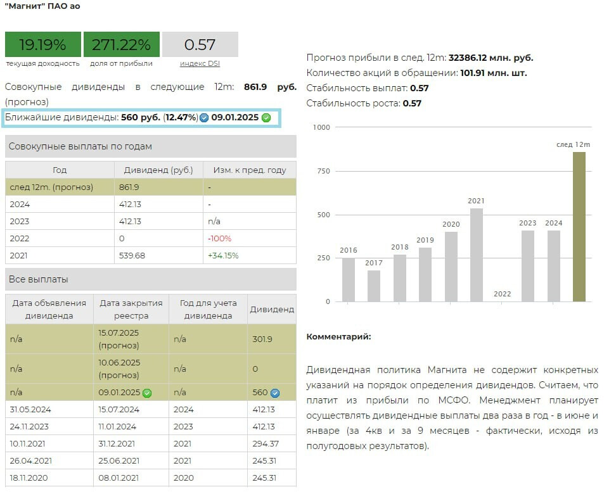Click blue badge beside 12.47% yield
Image resolution: width=616 pixels, height=494 pixels.
click(x=204, y=118)
